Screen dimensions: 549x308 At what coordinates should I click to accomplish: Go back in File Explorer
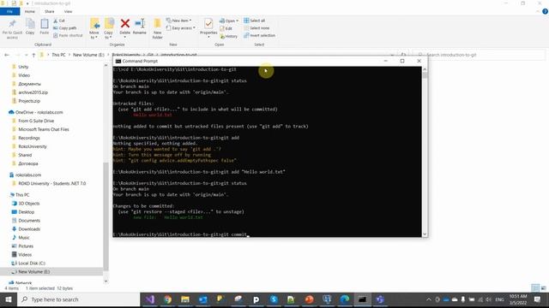point(7,55)
